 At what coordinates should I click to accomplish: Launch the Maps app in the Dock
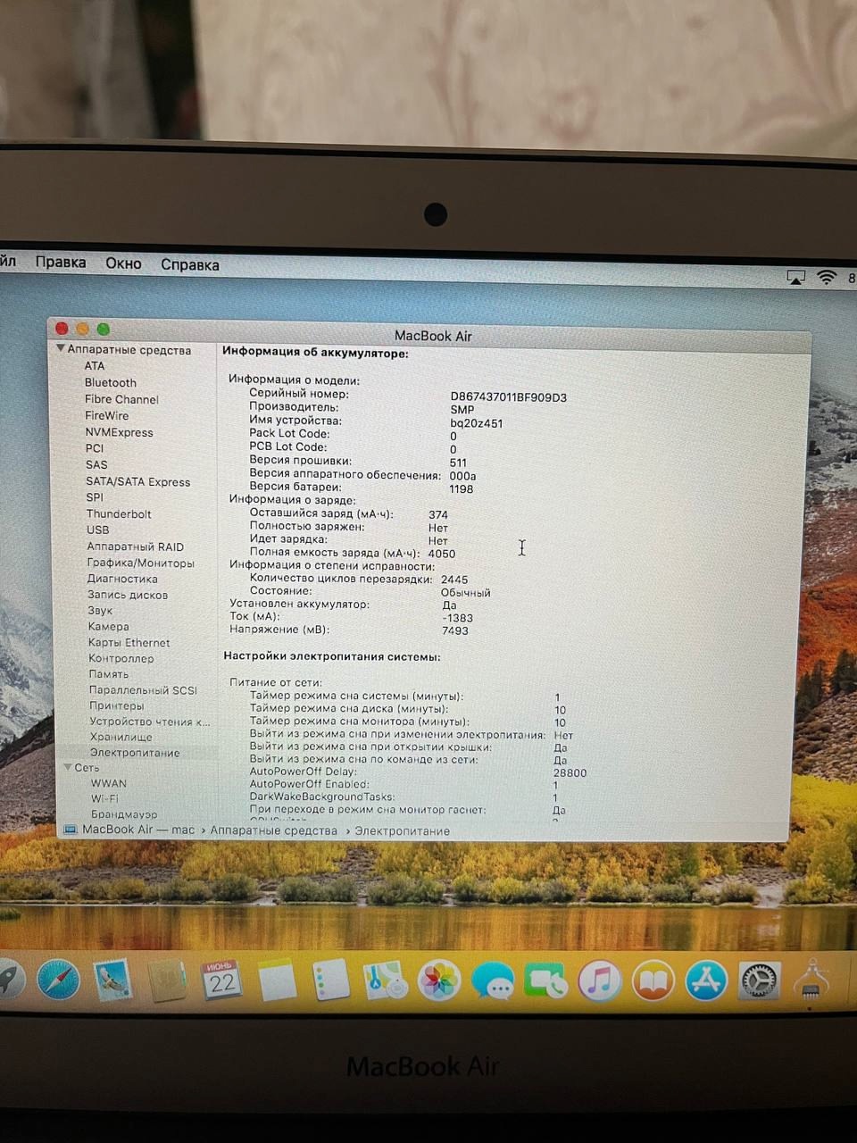[x=385, y=980]
